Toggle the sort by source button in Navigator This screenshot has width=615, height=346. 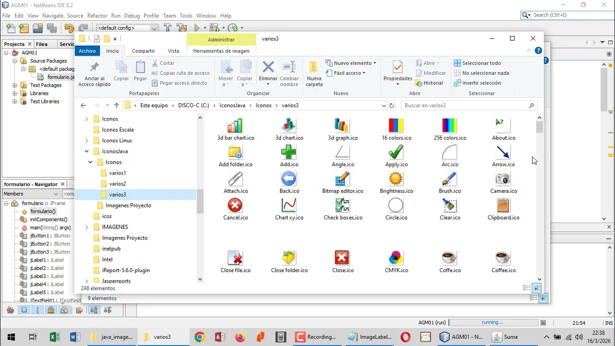click(x=107, y=310)
